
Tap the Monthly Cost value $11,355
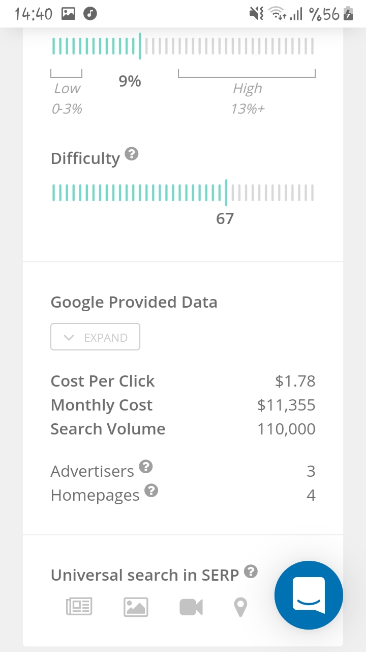click(x=286, y=405)
